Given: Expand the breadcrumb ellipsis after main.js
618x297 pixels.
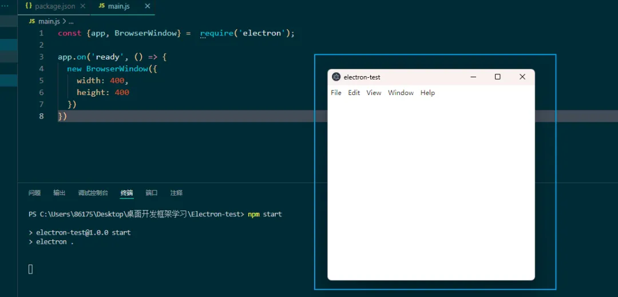Looking at the screenshot, I should 71,21.
